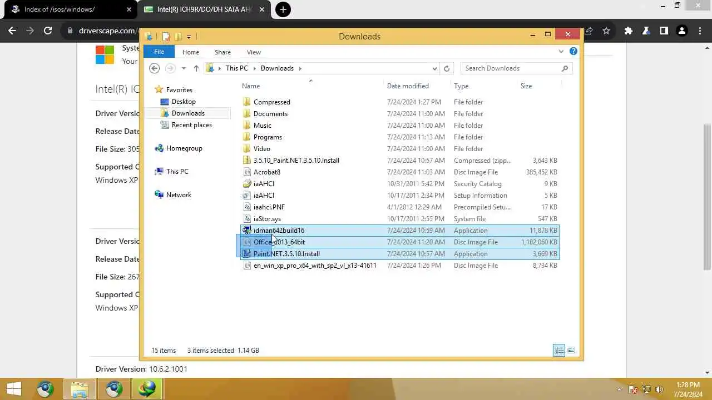Screen dimensions: 712x400
Task: Select Downloads in navigation pane
Action: tap(188, 113)
